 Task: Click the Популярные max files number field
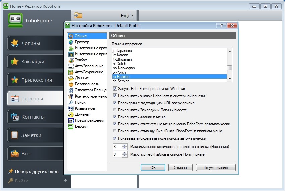(x=118, y=154)
